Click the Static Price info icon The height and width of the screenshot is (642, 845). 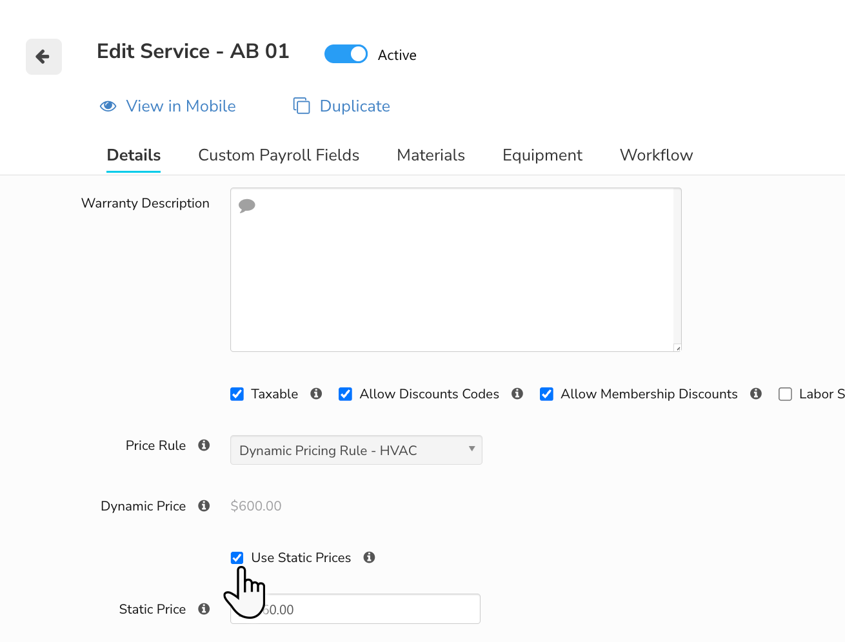coord(204,608)
